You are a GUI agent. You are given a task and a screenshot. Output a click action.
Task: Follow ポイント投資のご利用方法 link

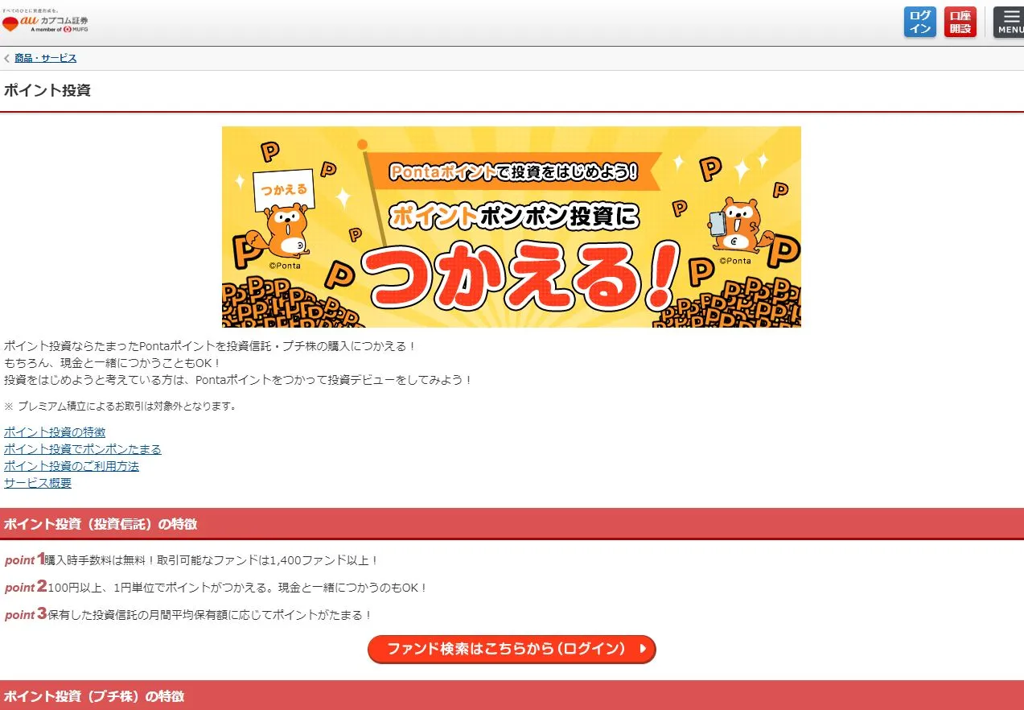[72, 466]
